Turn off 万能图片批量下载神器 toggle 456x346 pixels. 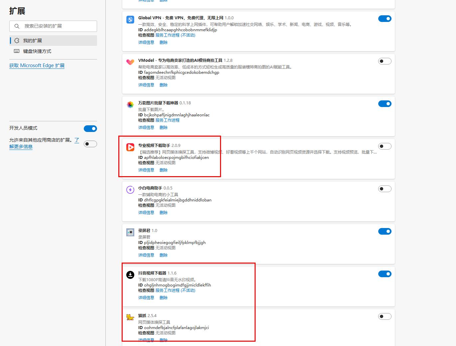coord(385,104)
